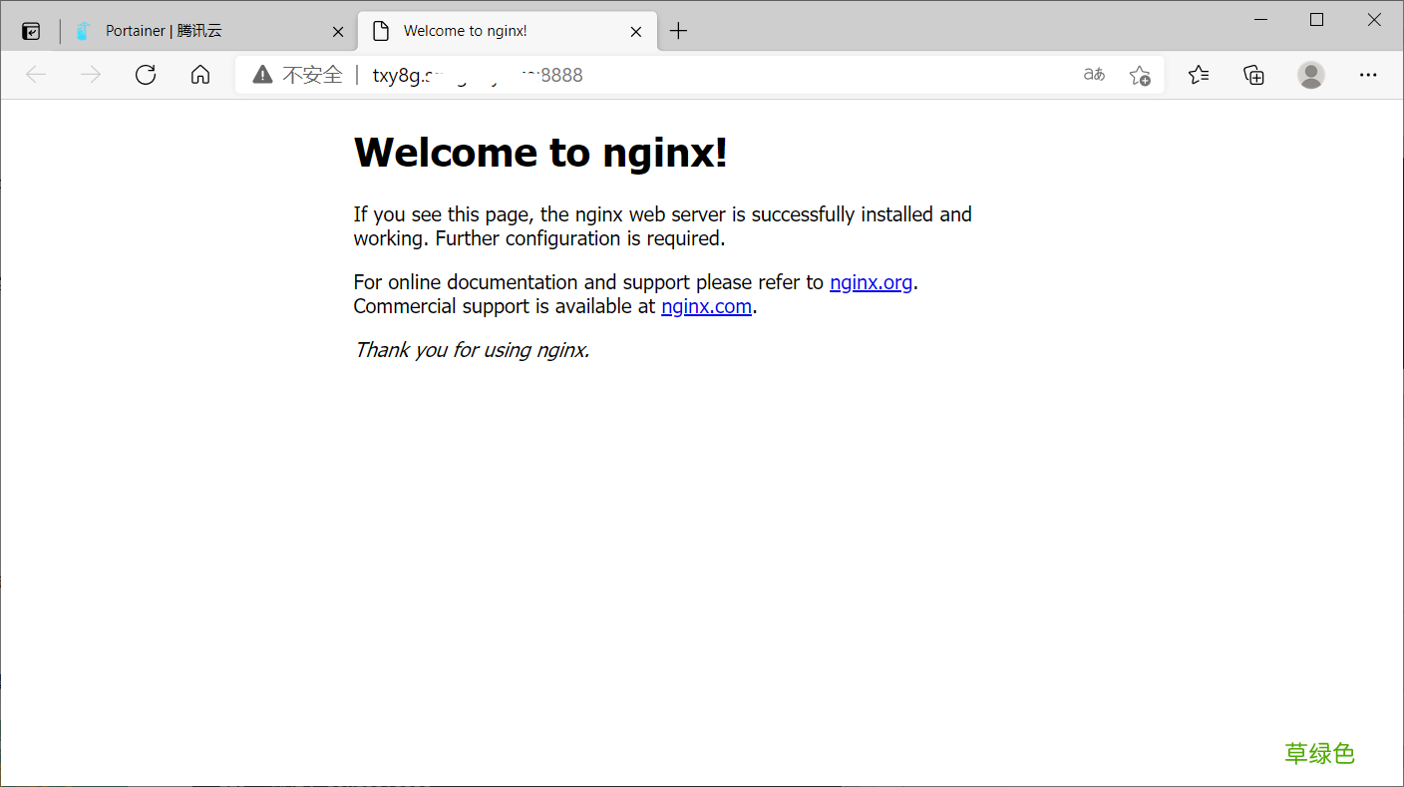1404x787 pixels.
Task: Add this page to favorites
Action: point(1140,75)
